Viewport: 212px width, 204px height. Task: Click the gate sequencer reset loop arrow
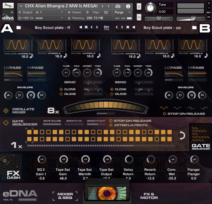click(182, 136)
